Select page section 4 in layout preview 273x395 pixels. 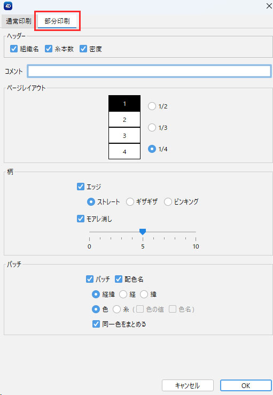click(x=124, y=151)
